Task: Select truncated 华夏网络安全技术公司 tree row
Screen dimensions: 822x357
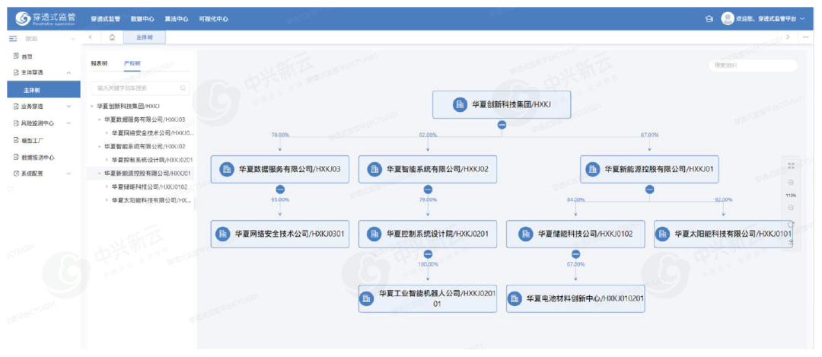Action: pyautogui.click(x=152, y=132)
